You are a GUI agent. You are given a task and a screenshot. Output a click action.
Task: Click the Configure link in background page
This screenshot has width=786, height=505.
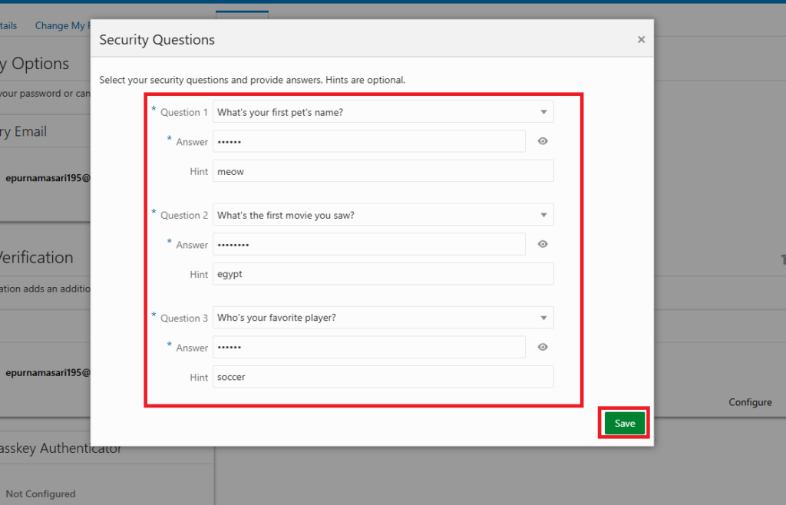pyautogui.click(x=750, y=402)
